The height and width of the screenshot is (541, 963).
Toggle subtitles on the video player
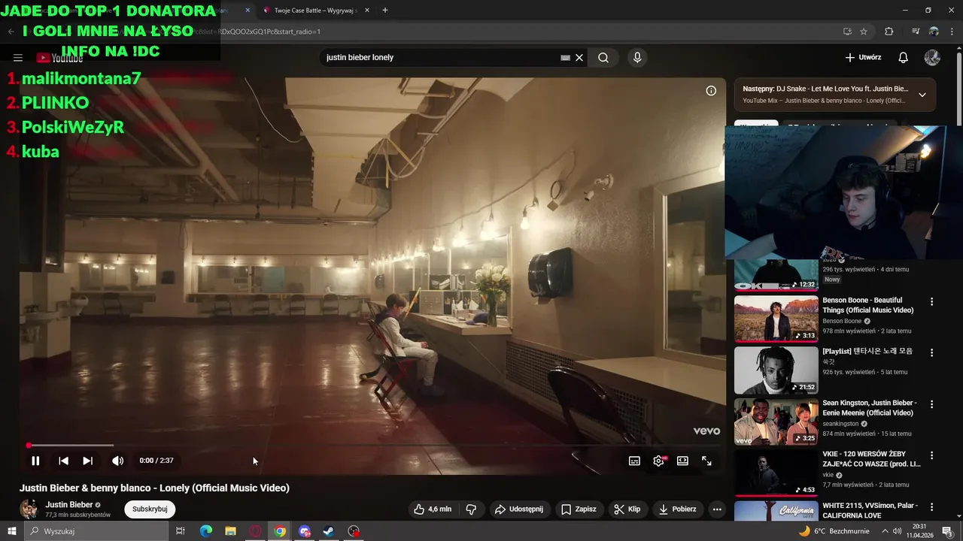(634, 461)
